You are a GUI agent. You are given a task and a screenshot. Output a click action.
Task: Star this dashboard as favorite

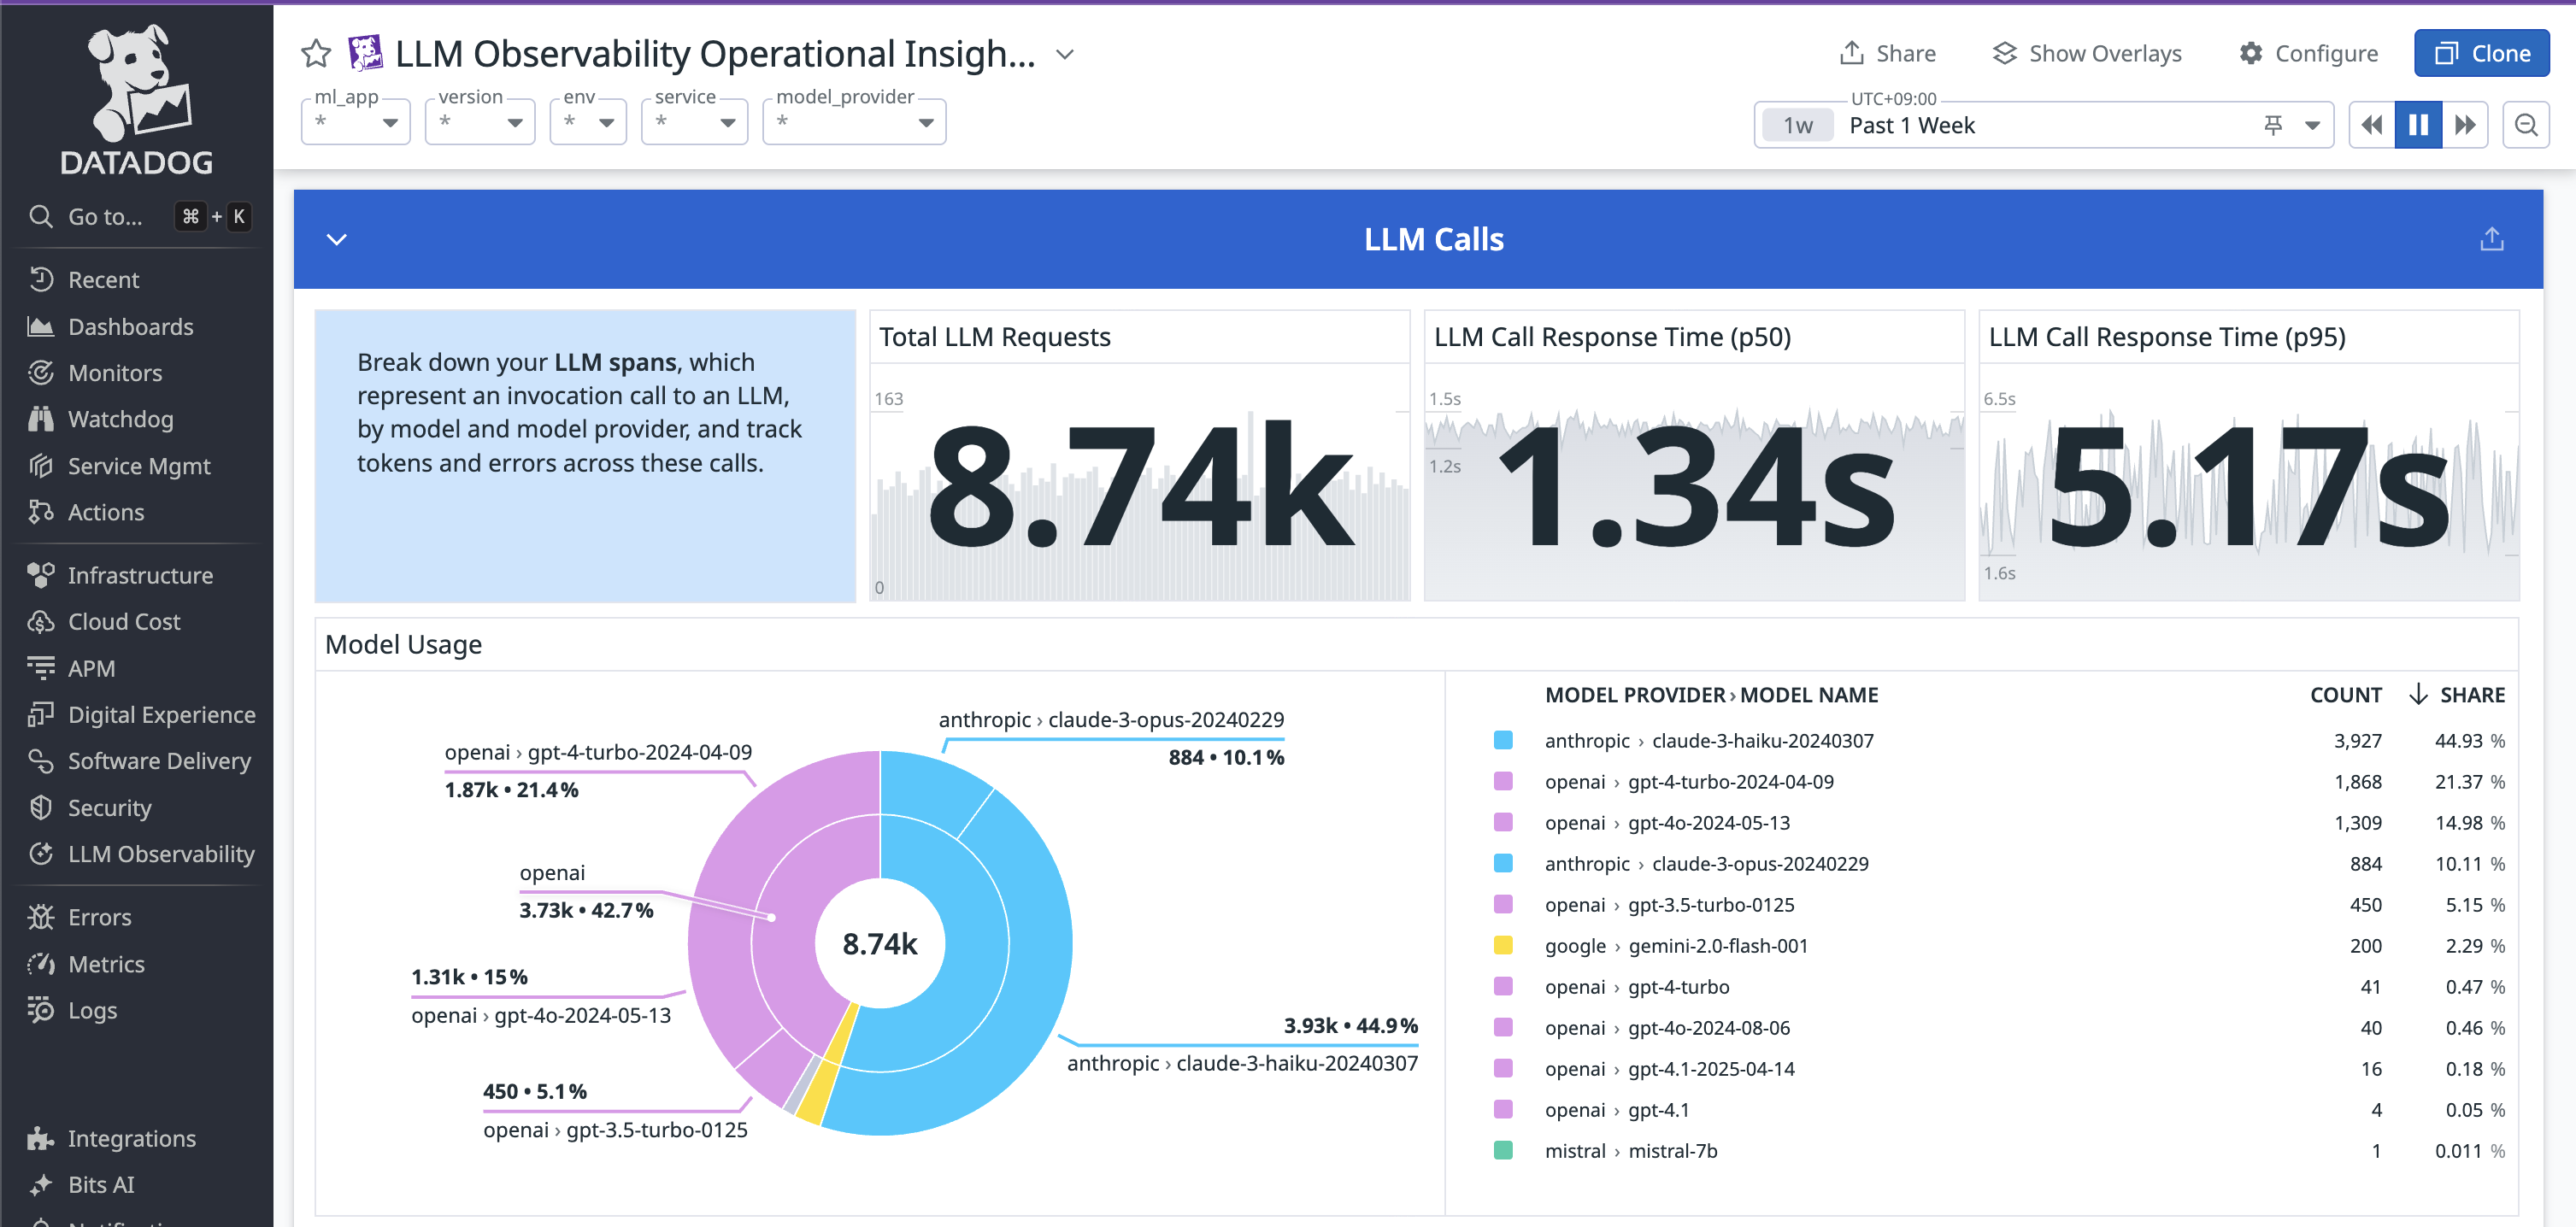[x=316, y=54]
